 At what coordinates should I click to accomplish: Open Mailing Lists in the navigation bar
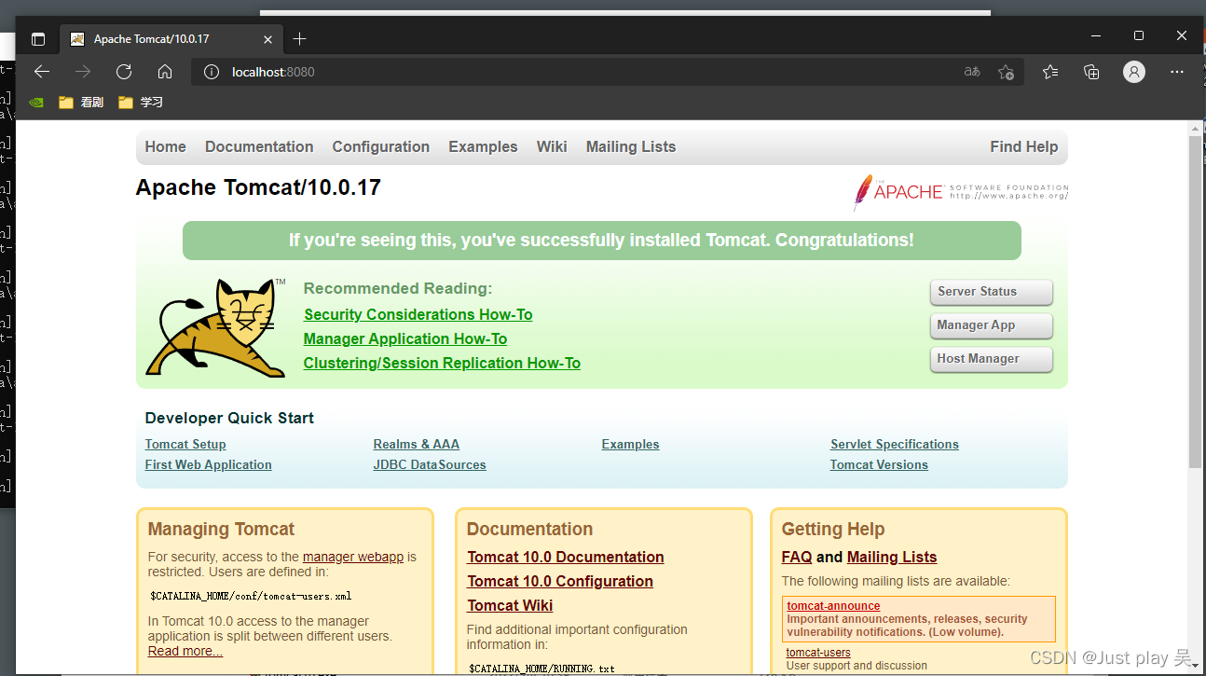(631, 146)
